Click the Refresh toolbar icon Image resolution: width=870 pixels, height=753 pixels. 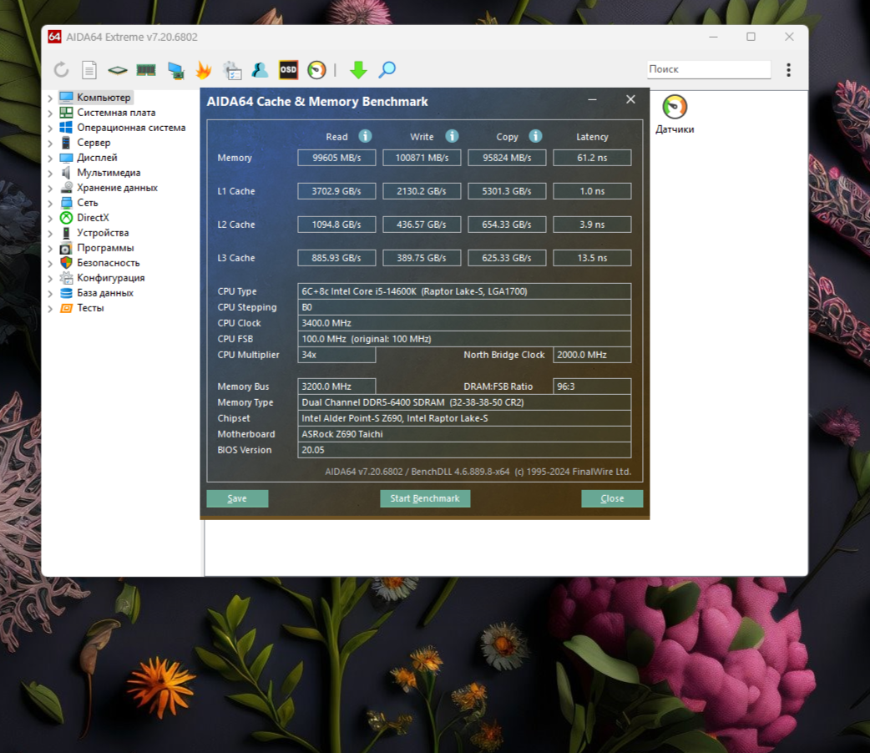click(x=61, y=70)
